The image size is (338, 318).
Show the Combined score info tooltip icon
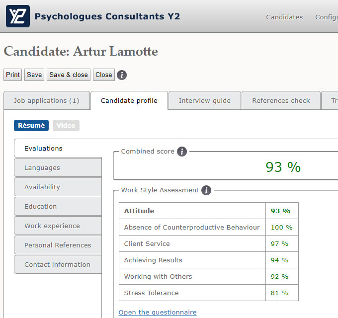tap(182, 152)
